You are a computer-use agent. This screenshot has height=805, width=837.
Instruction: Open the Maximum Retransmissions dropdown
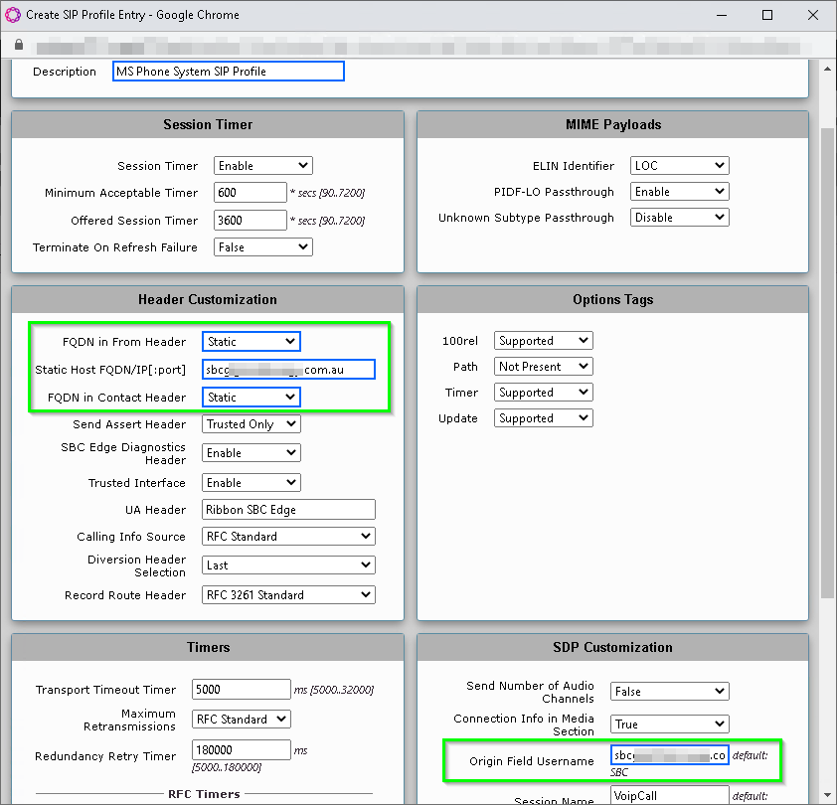click(x=242, y=720)
